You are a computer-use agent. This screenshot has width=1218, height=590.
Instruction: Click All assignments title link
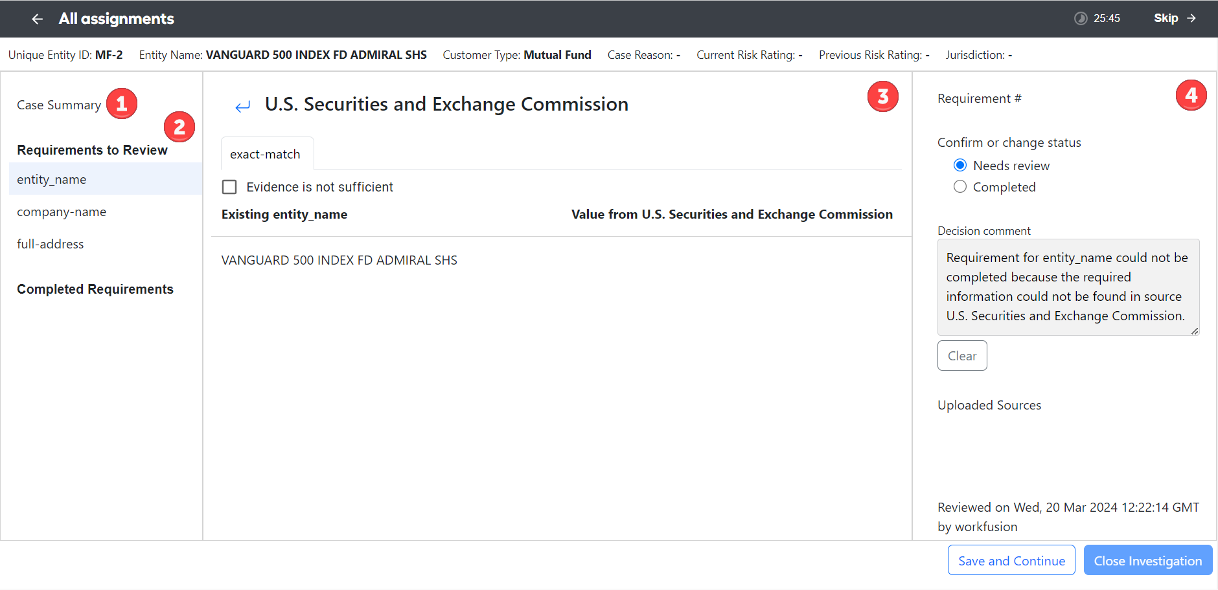pyautogui.click(x=117, y=19)
